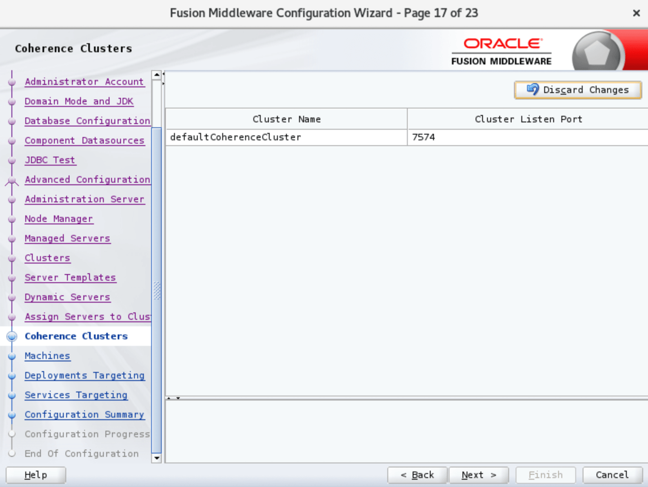
Task: Edit the 7574 listen port cell
Action: [528, 137]
